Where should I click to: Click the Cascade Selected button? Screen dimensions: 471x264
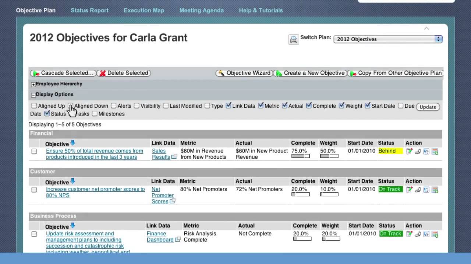coord(63,73)
